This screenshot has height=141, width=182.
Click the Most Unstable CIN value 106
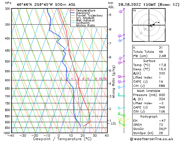162,111
